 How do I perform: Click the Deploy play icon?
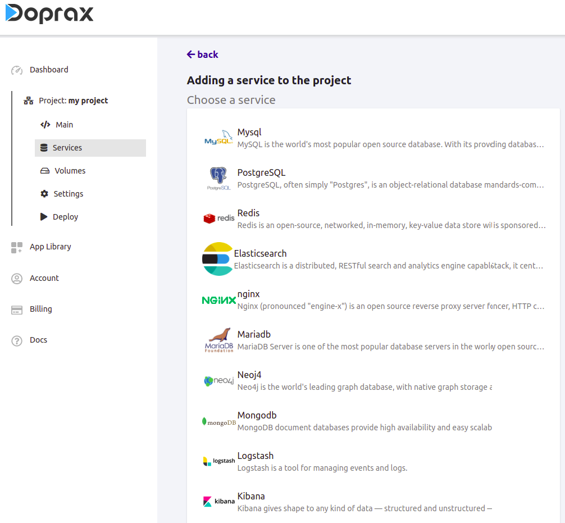(44, 217)
